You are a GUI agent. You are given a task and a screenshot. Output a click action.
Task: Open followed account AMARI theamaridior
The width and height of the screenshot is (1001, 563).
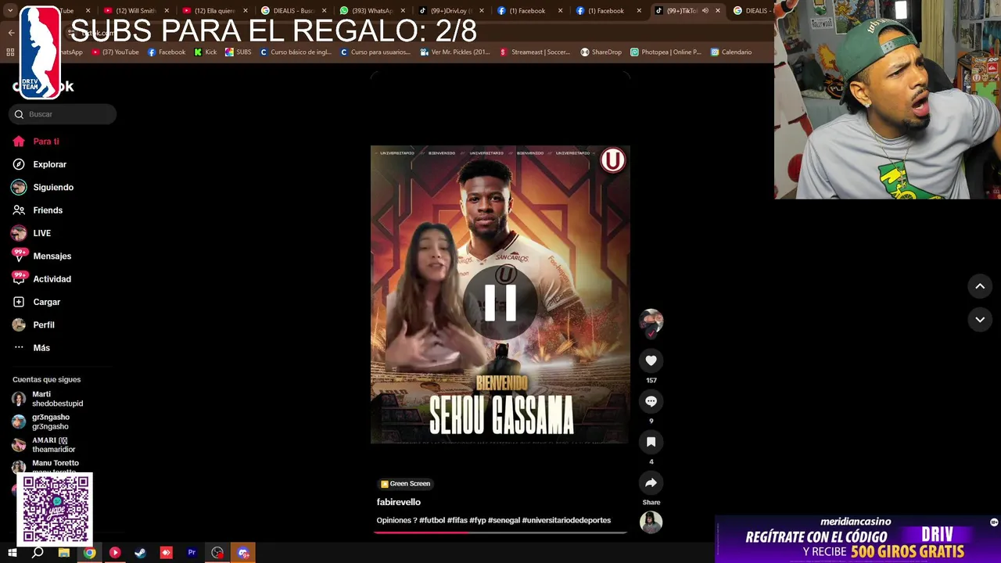[x=44, y=445]
